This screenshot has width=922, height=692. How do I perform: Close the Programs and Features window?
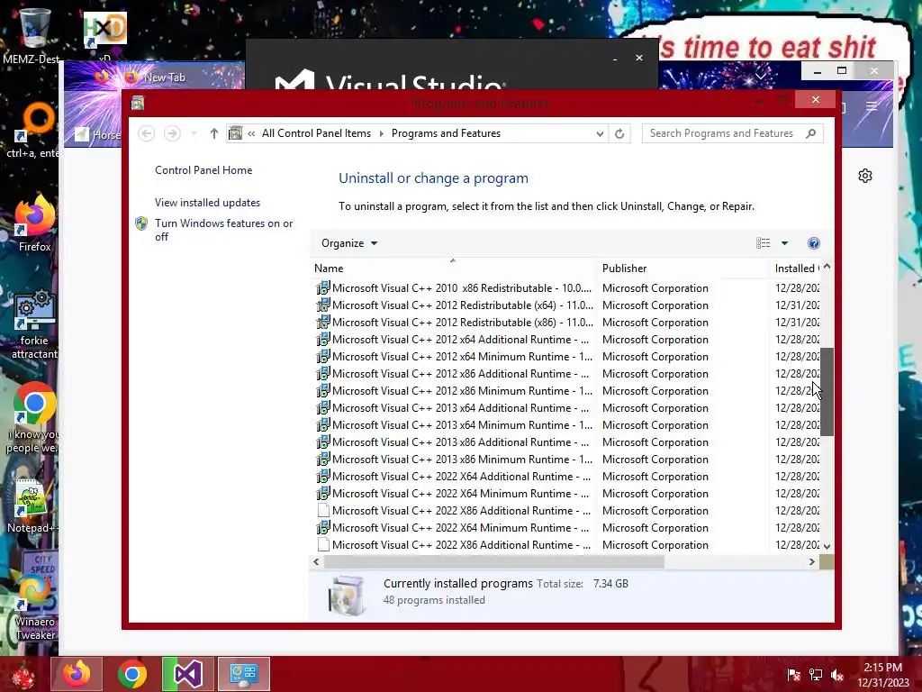pos(815,99)
